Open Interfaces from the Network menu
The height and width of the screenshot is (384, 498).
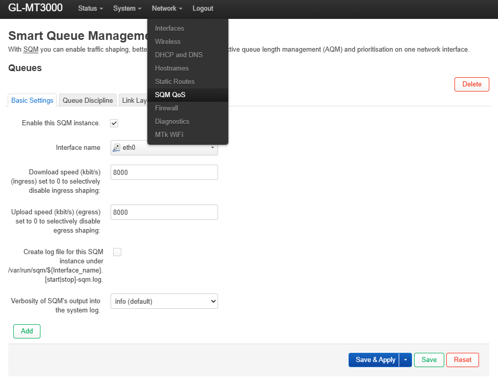169,28
